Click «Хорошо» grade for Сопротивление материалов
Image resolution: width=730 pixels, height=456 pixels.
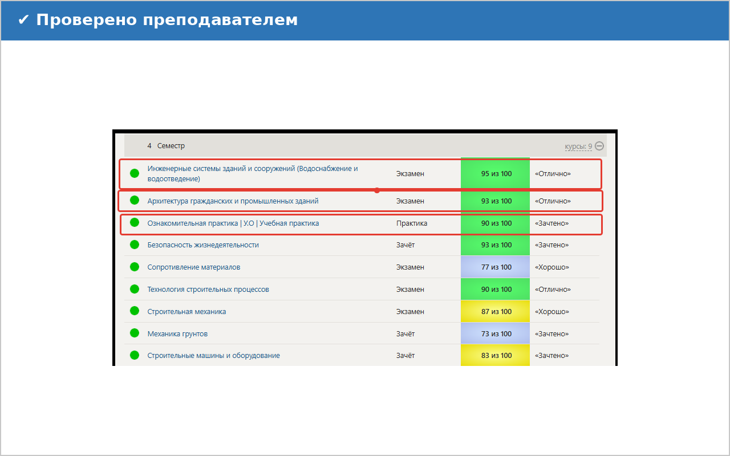tap(551, 267)
